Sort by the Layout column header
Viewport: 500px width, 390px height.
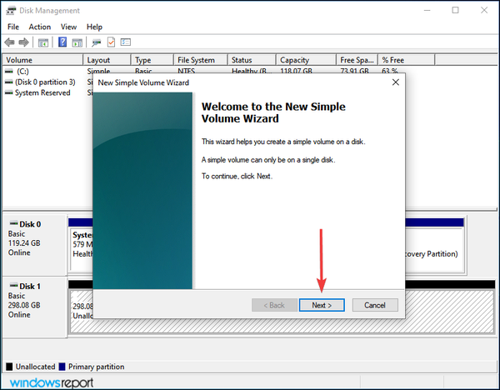pyautogui.click(x=107, y=60)
